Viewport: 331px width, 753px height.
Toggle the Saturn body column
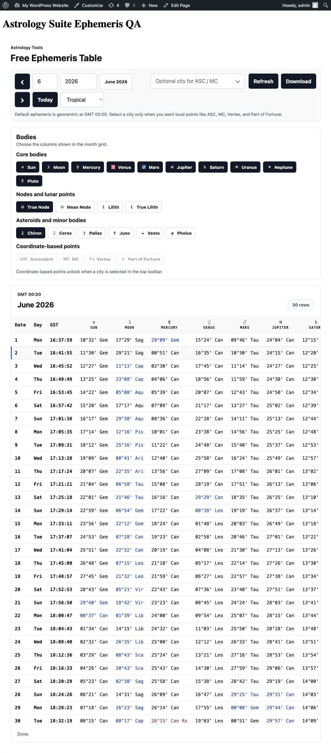click(x=213, y=167)
